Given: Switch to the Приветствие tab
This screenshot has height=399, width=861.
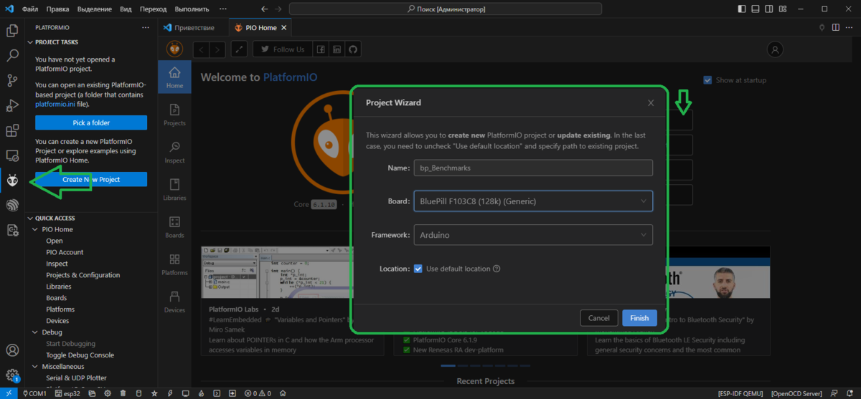Looking at the screenshot, I should pyautogui.click(x=193, y=27).
